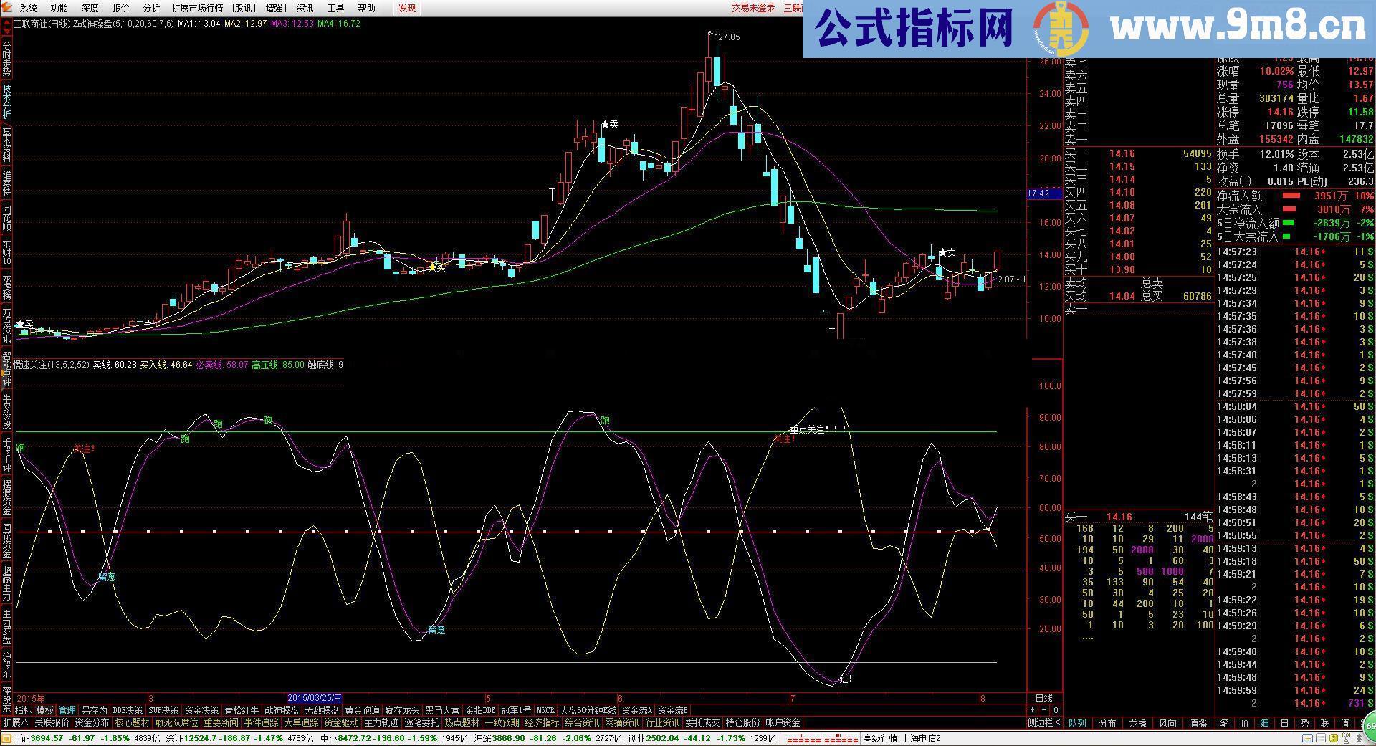Open the 工具 menu
Image resolution: width=1376 pixels, height=746 pixels.
tap(335, 8)
